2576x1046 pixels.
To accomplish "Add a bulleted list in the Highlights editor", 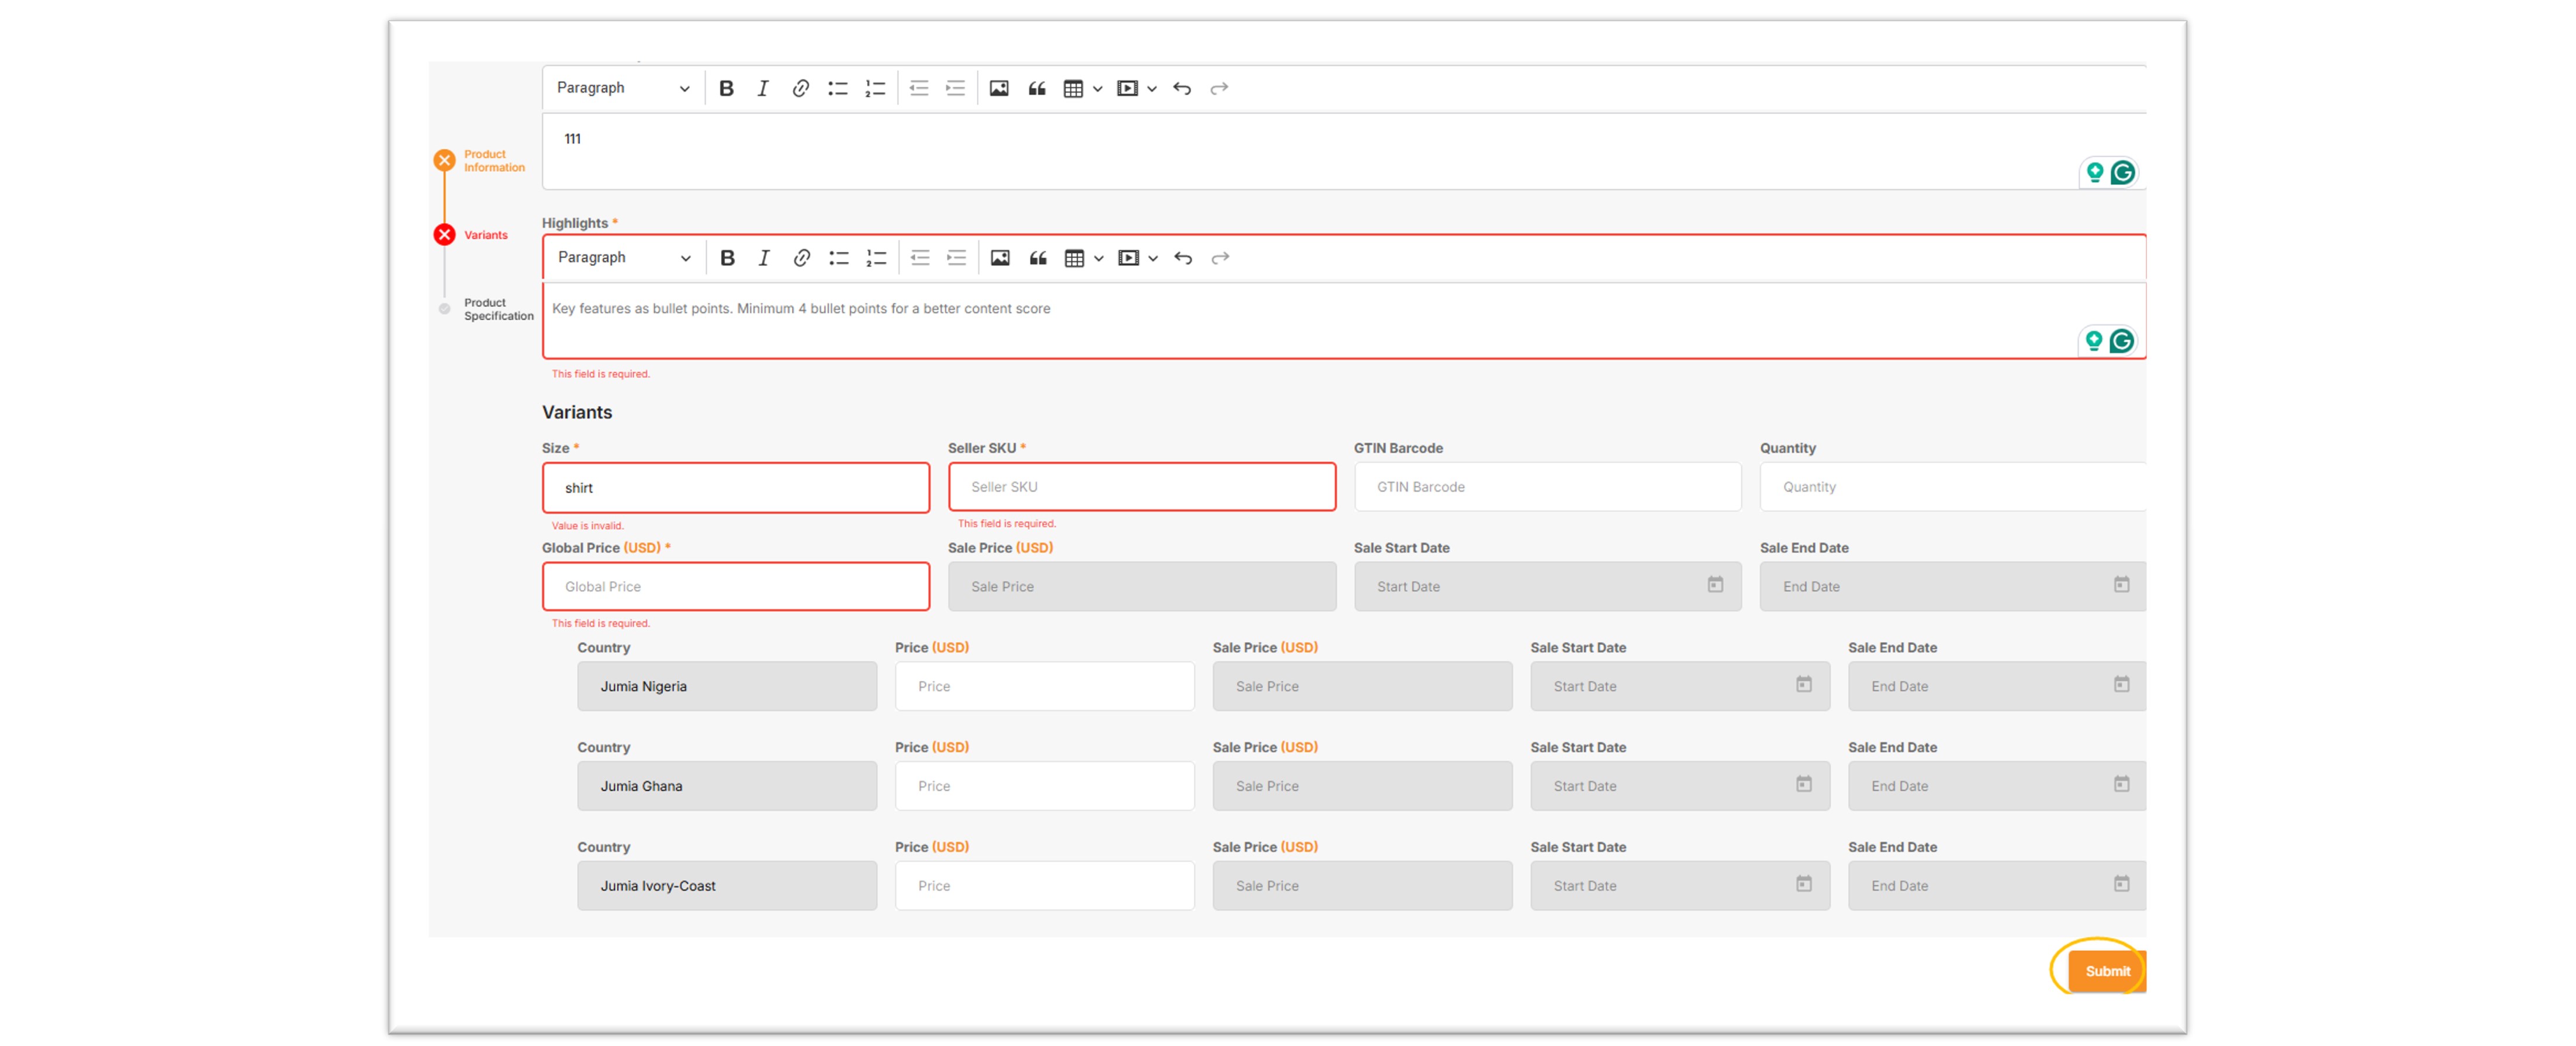I will (838, 258).
